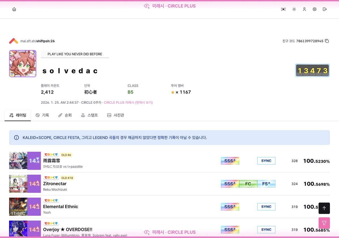
Task: Toggle light/dark theme with the sun icon
Action: pos(294,9)
